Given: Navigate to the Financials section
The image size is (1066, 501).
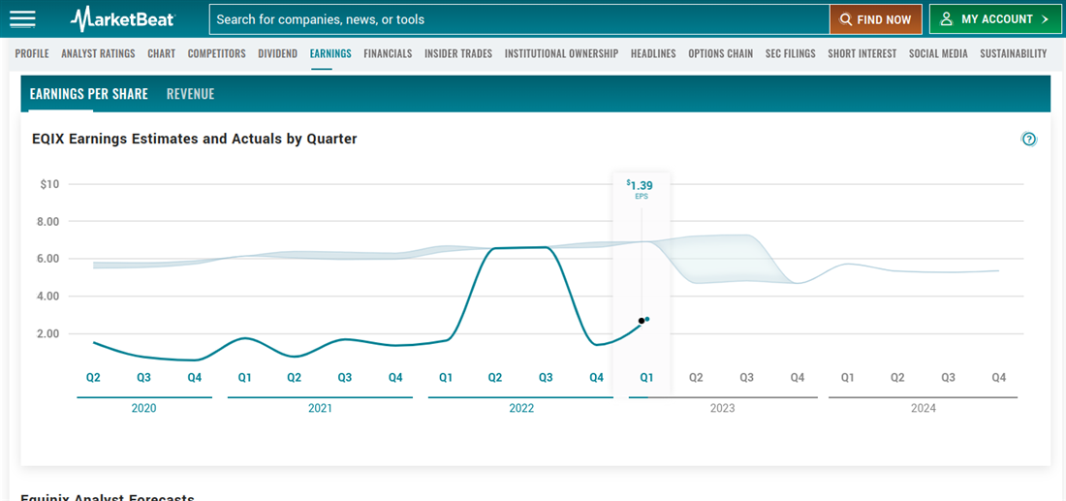Looking at the screenshot, I should pos(388,53).
